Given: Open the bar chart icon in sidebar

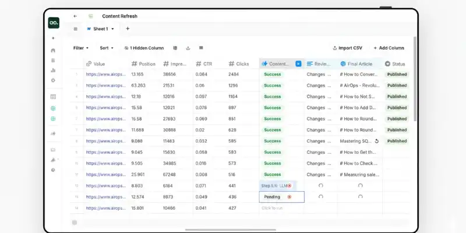Looking at the screenshot, I should 53,70.
